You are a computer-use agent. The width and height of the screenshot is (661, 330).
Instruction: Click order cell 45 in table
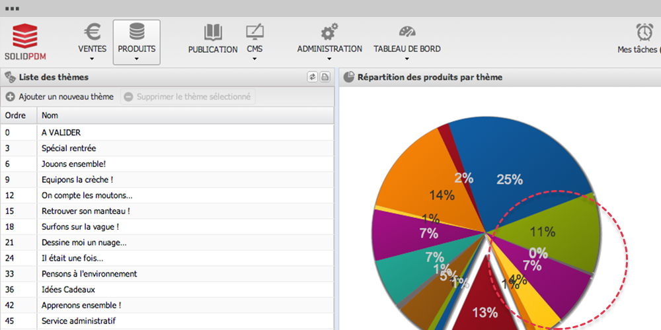point(19,321)
